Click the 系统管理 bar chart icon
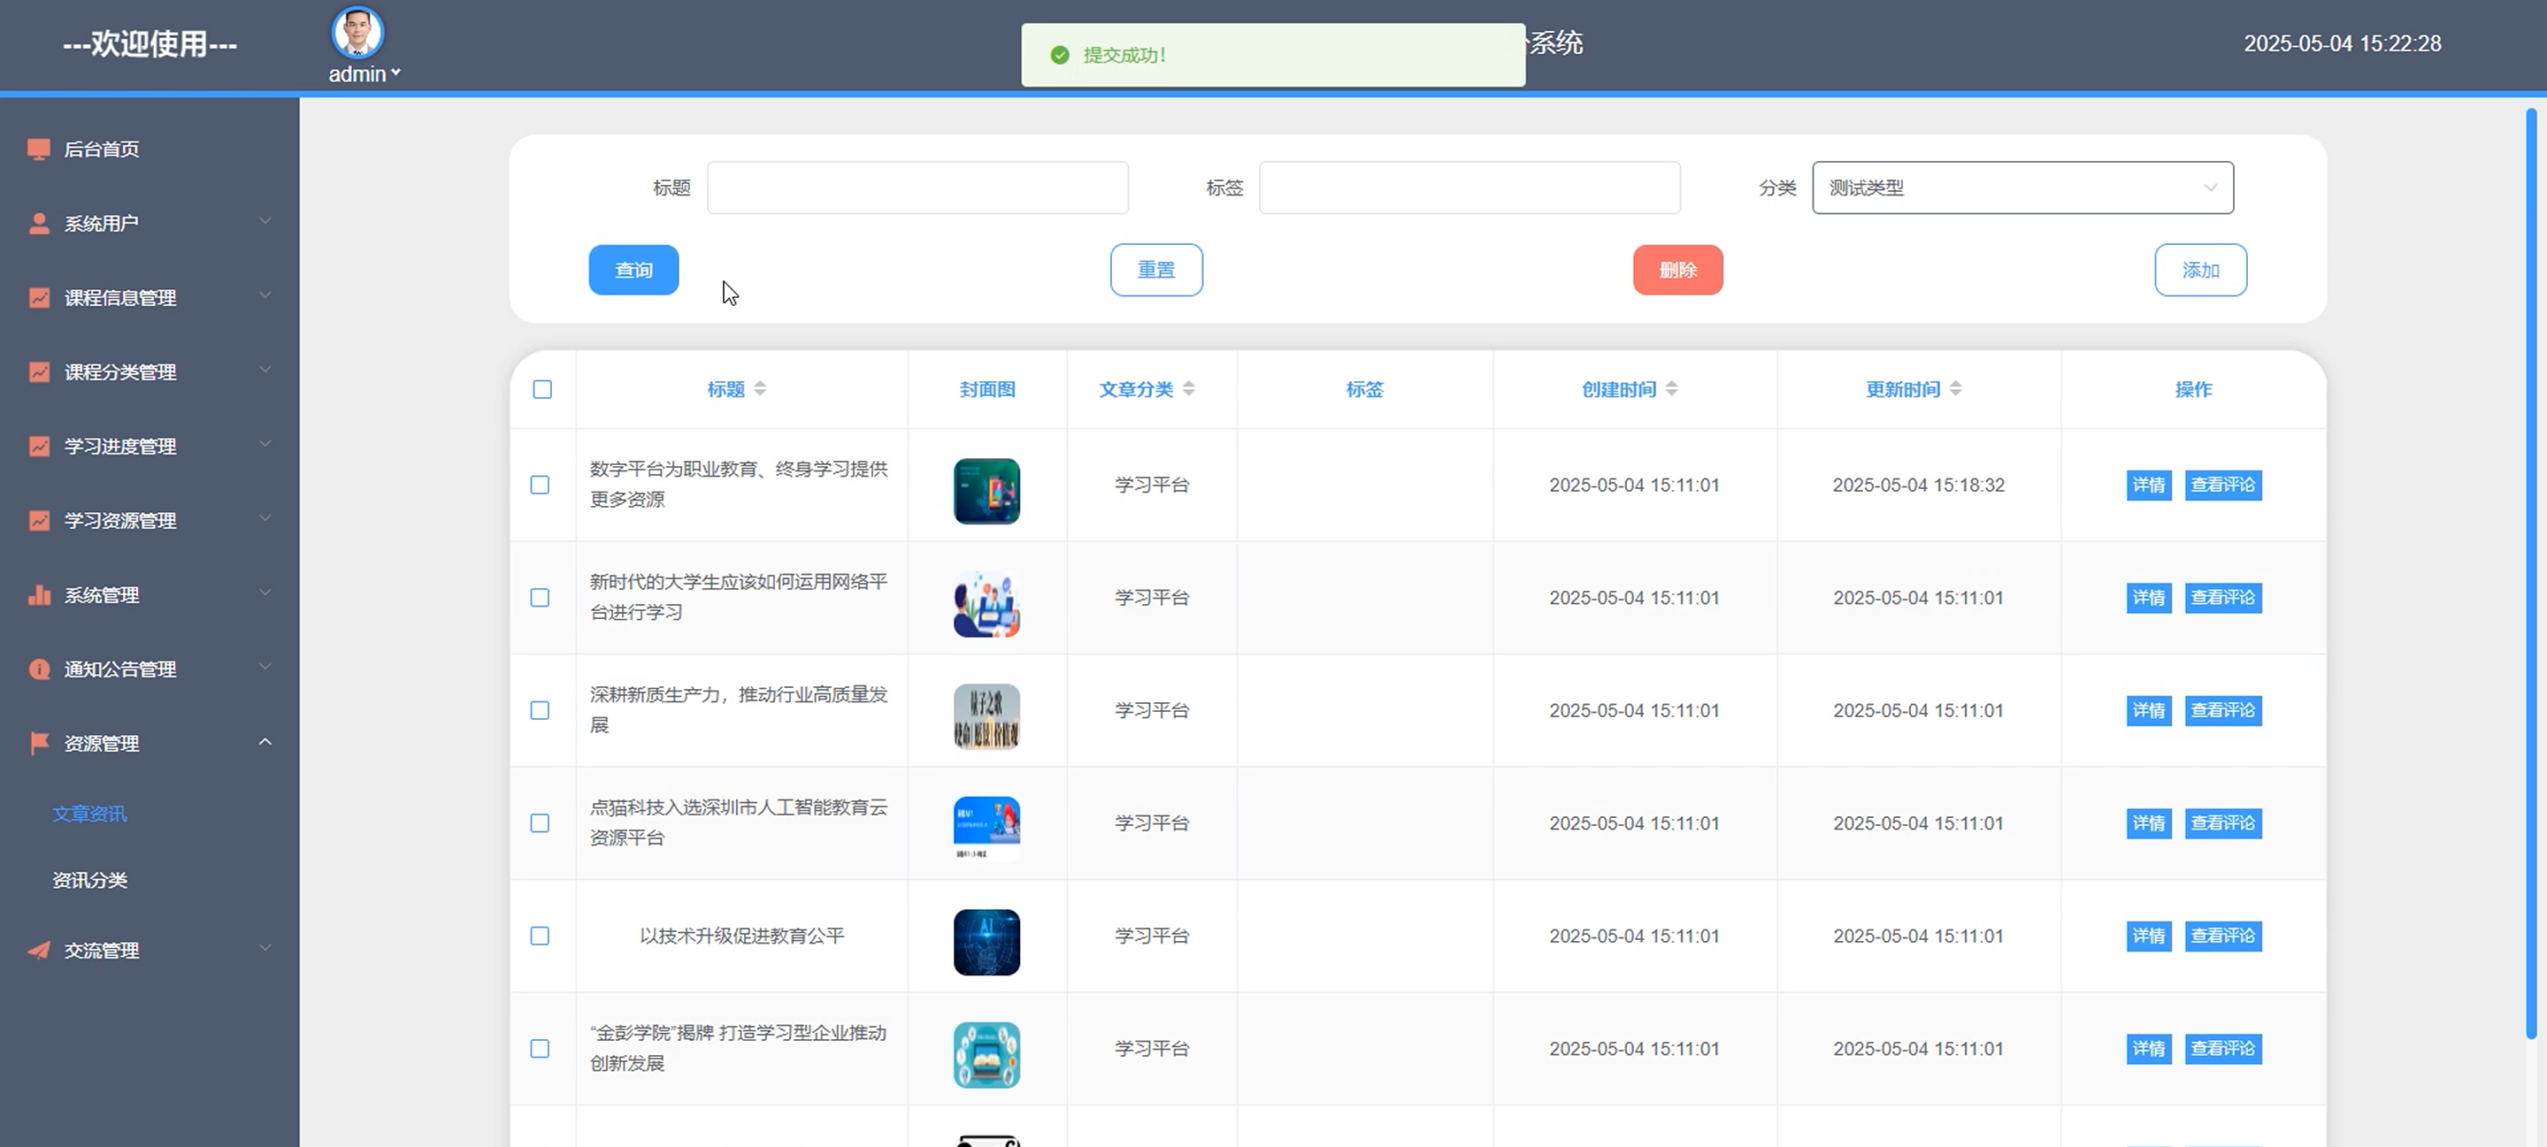This screenshot has width=2547, height=1147. 39,594
